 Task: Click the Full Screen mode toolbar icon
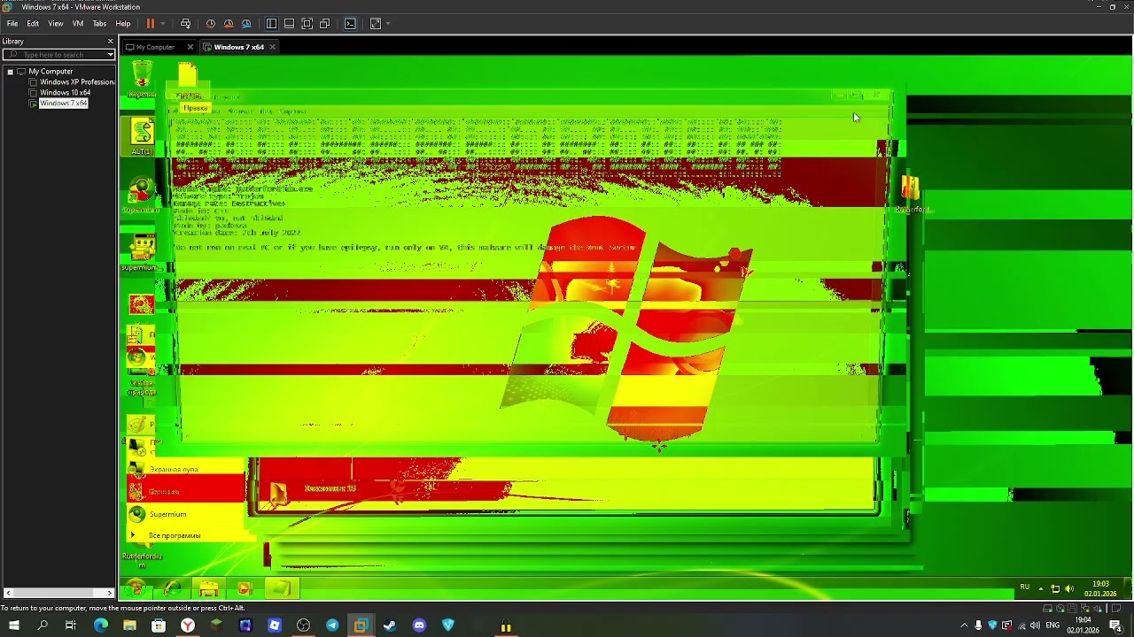tap(307, 24)
